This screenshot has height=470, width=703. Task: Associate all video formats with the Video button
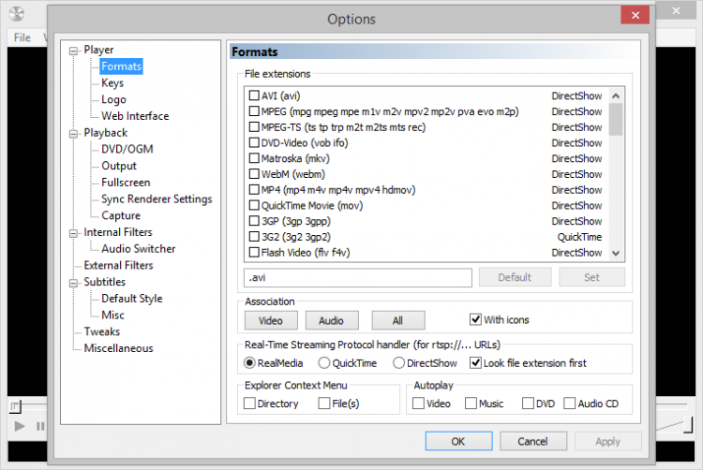(270, 320)
